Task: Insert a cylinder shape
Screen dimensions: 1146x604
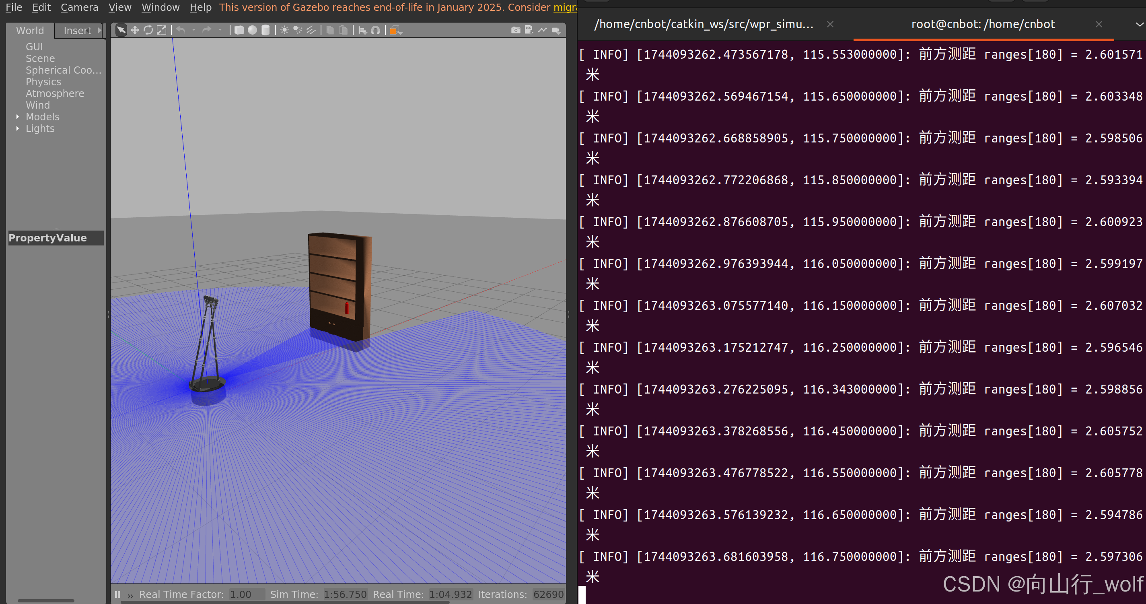Action: click(x=265, y=30)
